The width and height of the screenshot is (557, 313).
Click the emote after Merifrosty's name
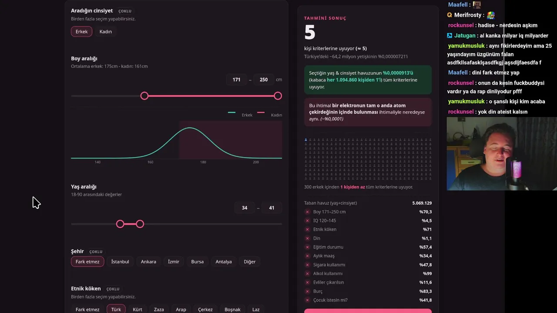491,15
